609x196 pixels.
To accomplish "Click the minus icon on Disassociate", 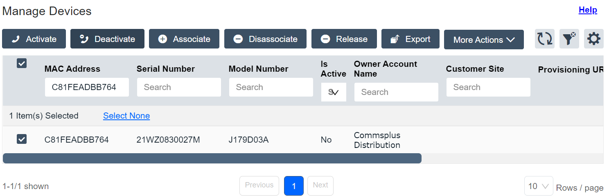I will point(238,39).
